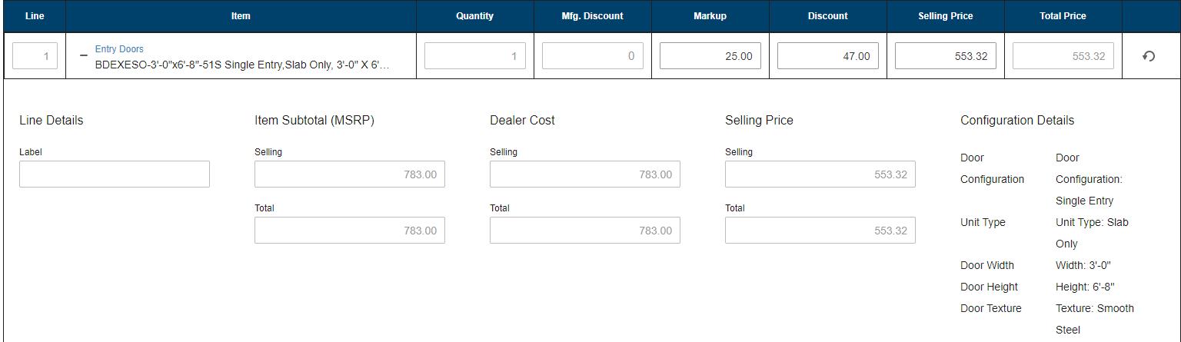Click the Item column header
The width and height of the screenshot is (1181, 342).
click(x=241, y=16)
